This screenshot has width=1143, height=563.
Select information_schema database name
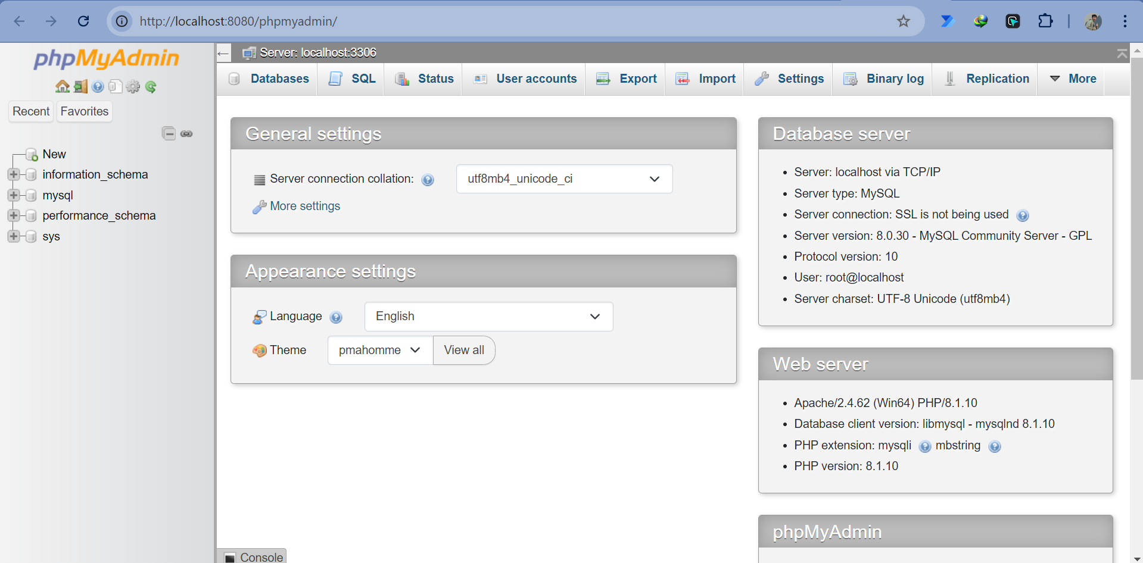click(x=95, y=174)
